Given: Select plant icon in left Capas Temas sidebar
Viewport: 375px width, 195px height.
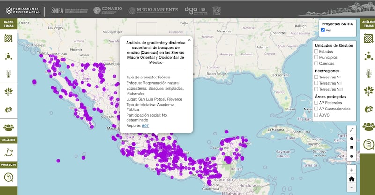Looking at the screenshot, I should click(8, 91).
